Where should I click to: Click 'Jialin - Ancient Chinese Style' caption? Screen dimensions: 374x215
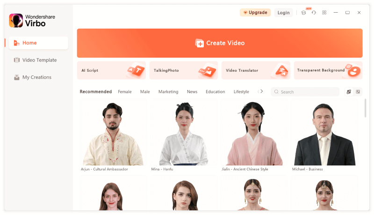(x=245, y=169)
